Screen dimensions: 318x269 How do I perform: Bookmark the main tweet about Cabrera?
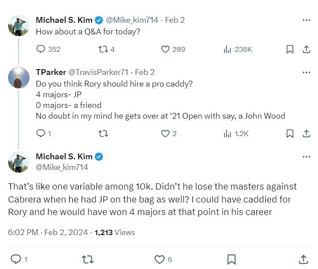231,259
